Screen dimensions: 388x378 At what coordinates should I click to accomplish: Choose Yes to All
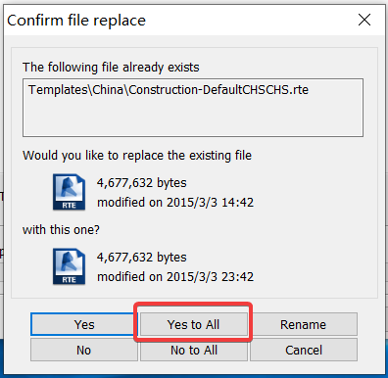[x=193, y=324]
